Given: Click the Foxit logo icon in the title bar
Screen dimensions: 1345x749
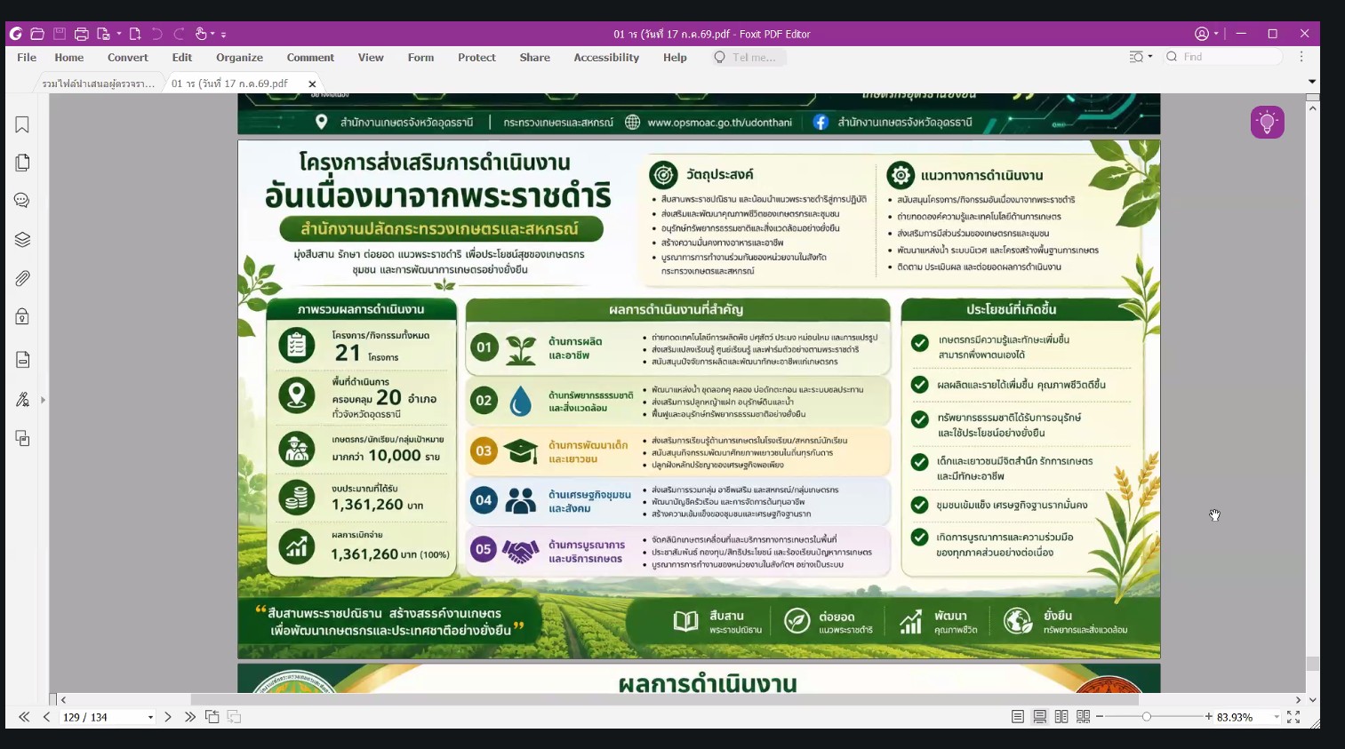Looking at the screenshot, I should tap(16, 34).
